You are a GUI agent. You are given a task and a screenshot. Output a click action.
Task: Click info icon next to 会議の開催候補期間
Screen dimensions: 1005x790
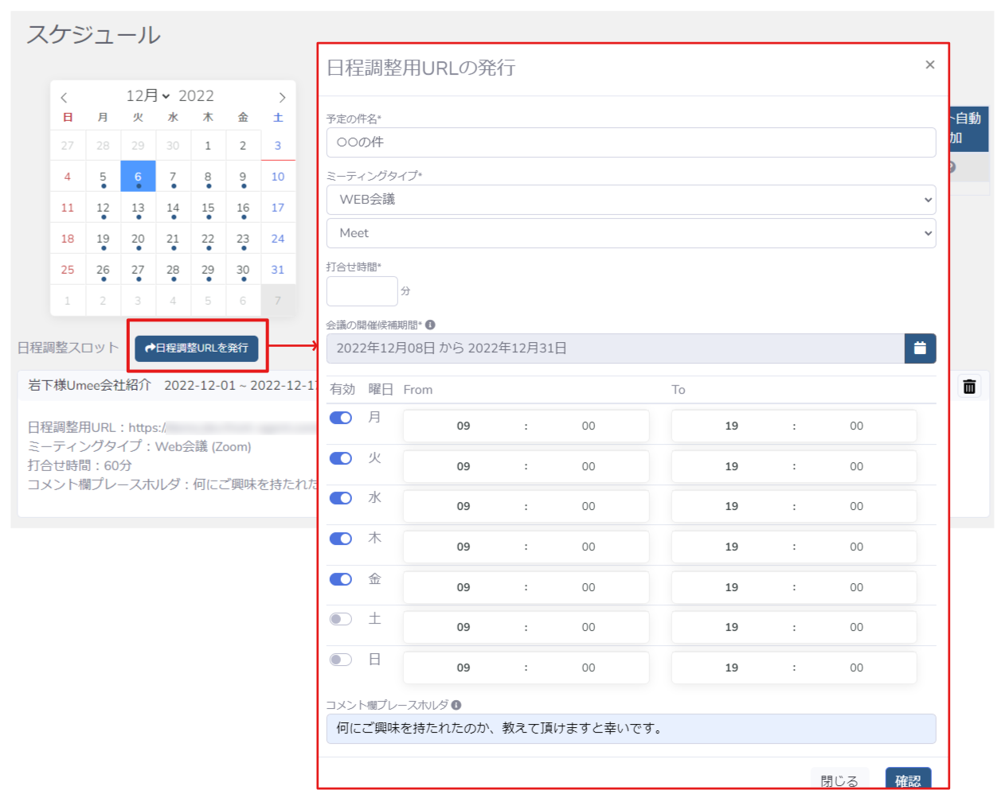pos(430,325)
